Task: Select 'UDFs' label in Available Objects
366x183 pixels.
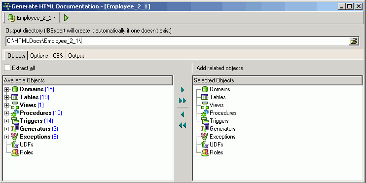Action: tap(26, 145)
